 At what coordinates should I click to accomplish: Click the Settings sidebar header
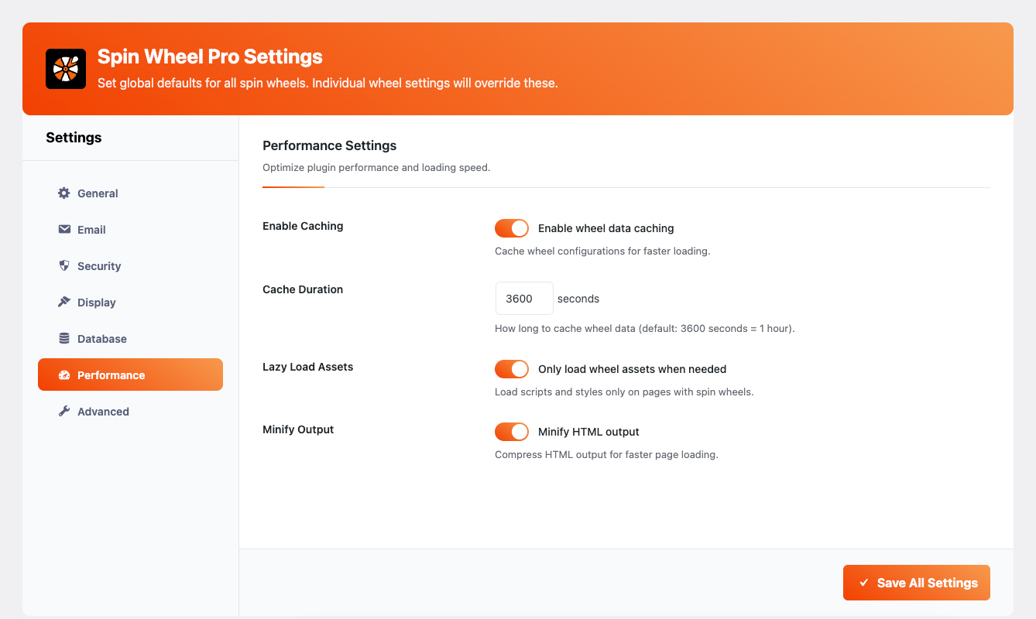click(74, 137)
